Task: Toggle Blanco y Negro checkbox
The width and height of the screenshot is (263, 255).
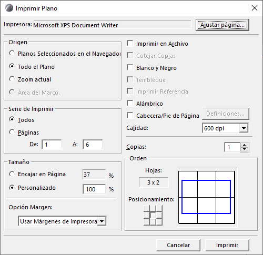Action: [x=130, y=67]
